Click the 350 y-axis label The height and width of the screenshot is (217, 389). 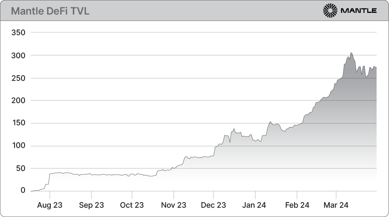click(18, 33)
